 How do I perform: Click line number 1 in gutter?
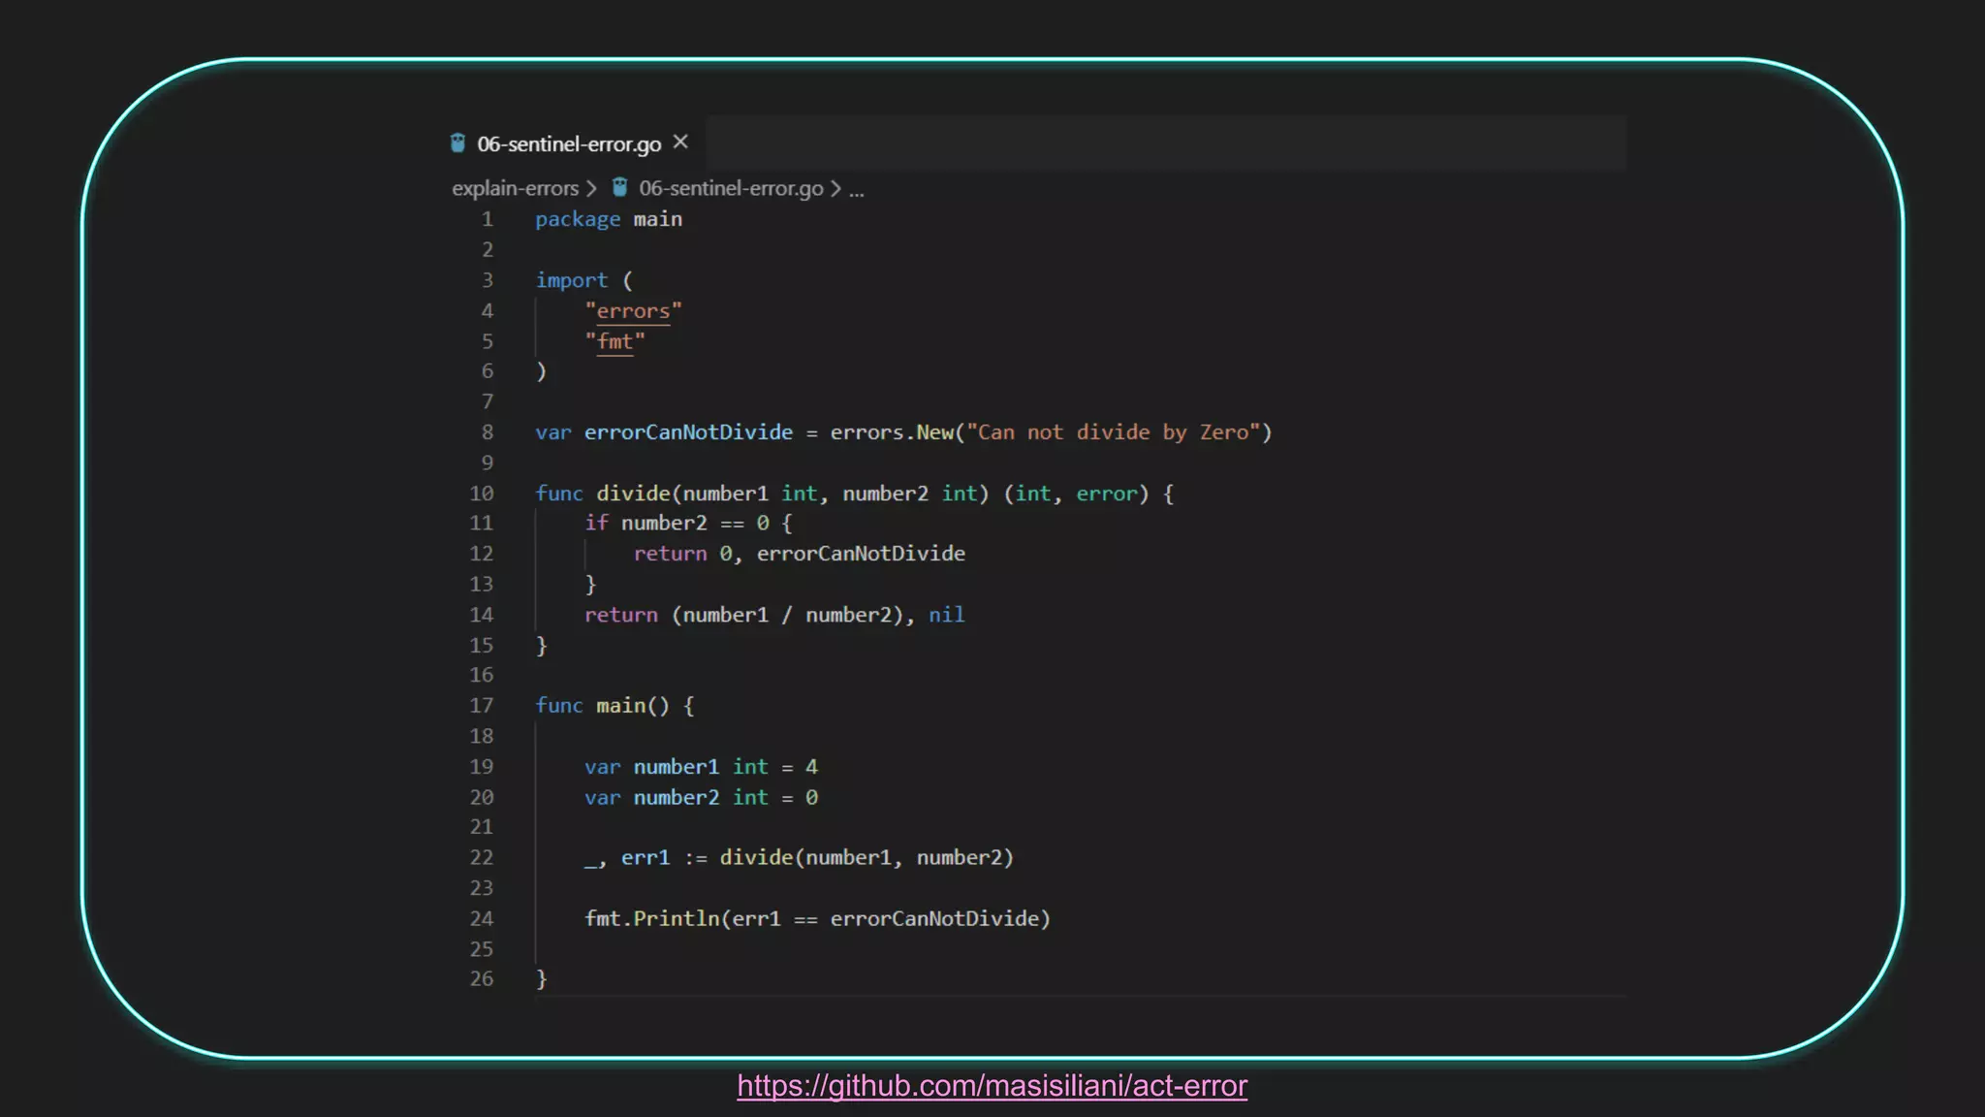click(488, 219)
